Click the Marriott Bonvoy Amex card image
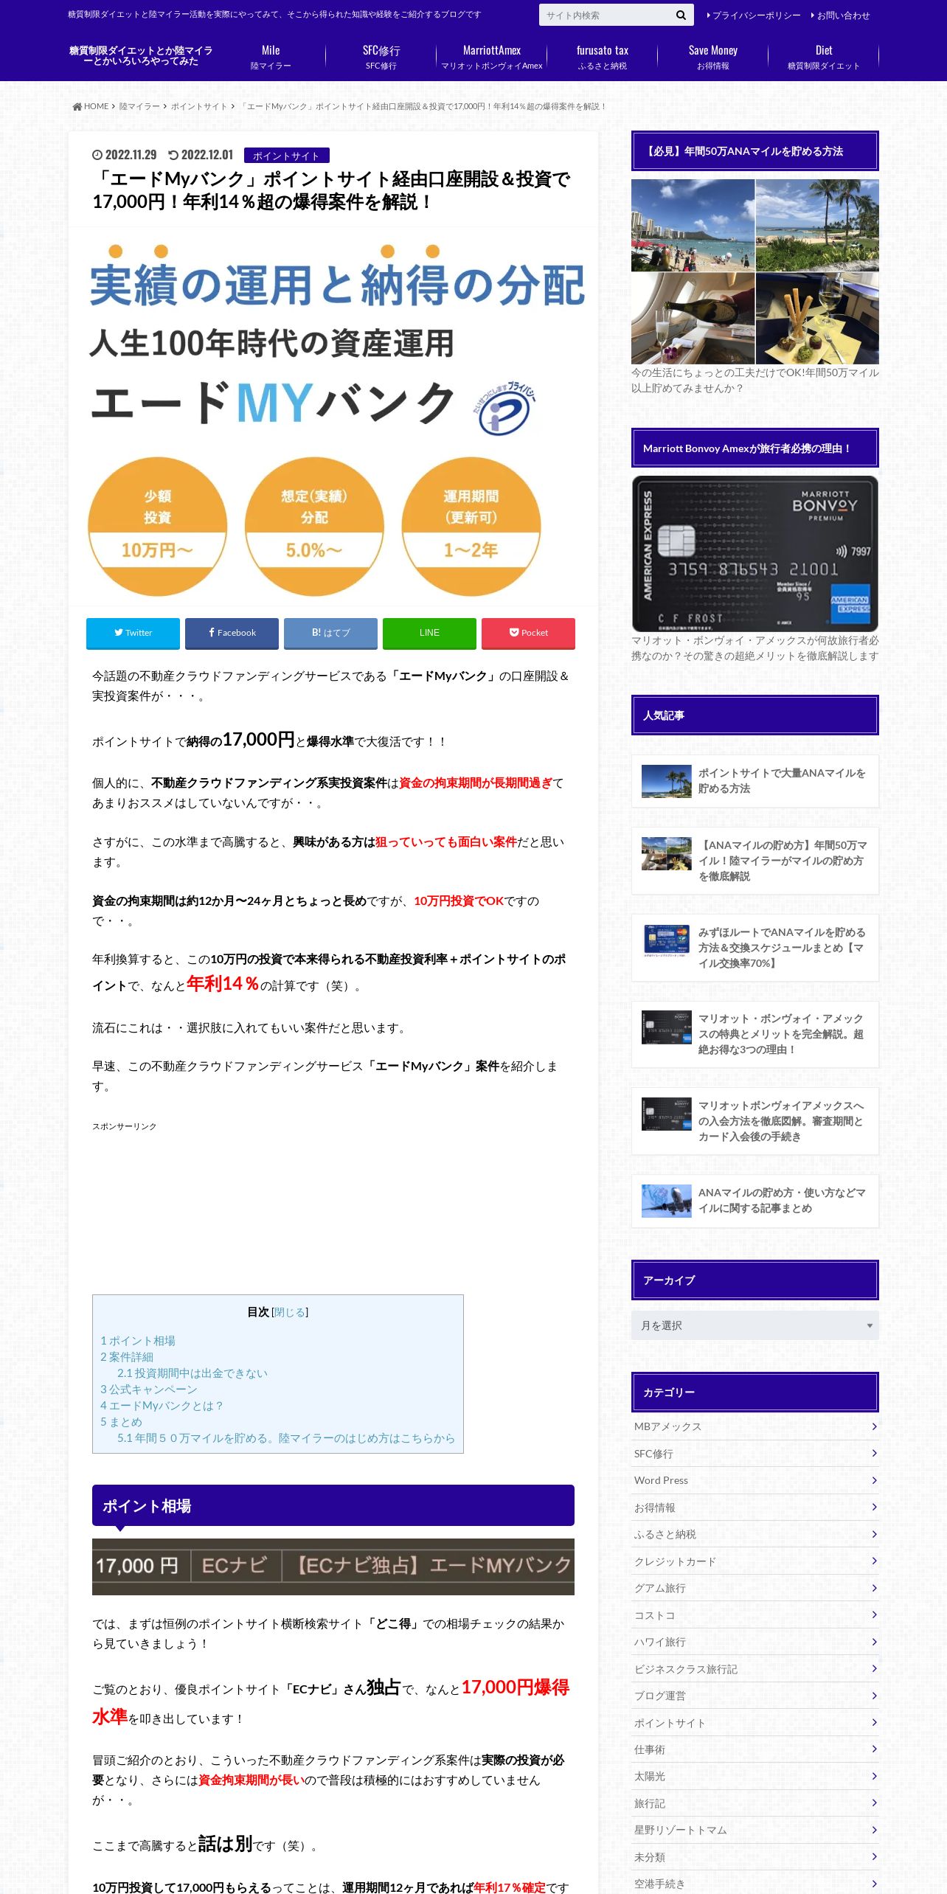 pos(755,554)
